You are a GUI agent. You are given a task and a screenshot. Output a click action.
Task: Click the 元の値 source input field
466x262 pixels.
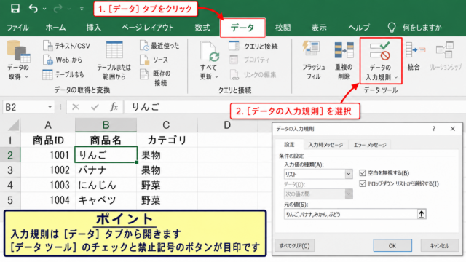coord(351,214)
